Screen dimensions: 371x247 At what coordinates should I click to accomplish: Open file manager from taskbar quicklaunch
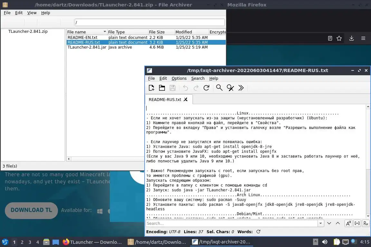pos(46,242)
